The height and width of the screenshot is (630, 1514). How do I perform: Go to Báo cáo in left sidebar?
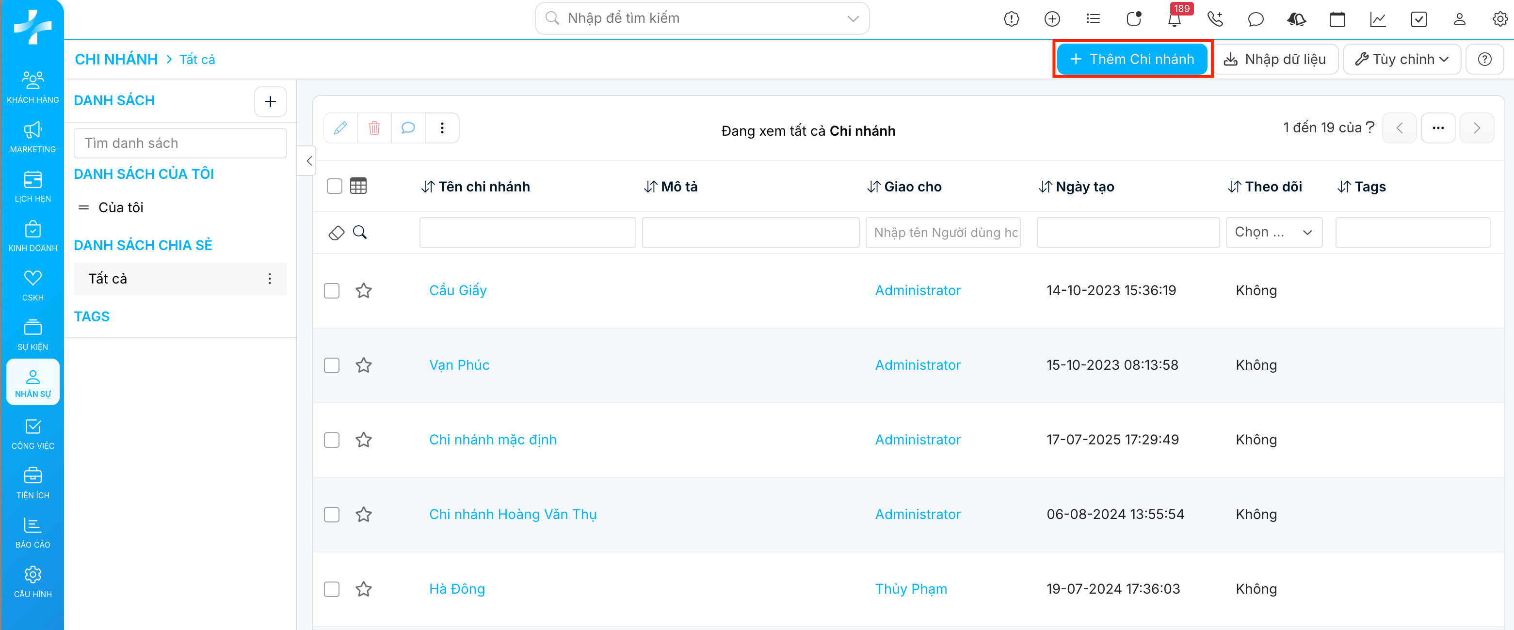tap(33, 533)
